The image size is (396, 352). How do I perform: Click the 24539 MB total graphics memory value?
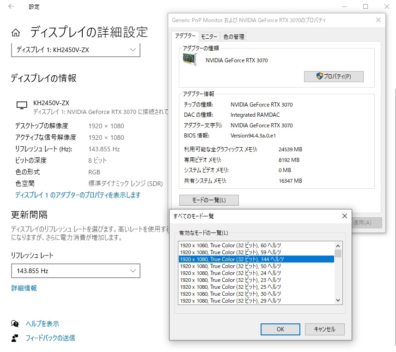pos(290,149)
